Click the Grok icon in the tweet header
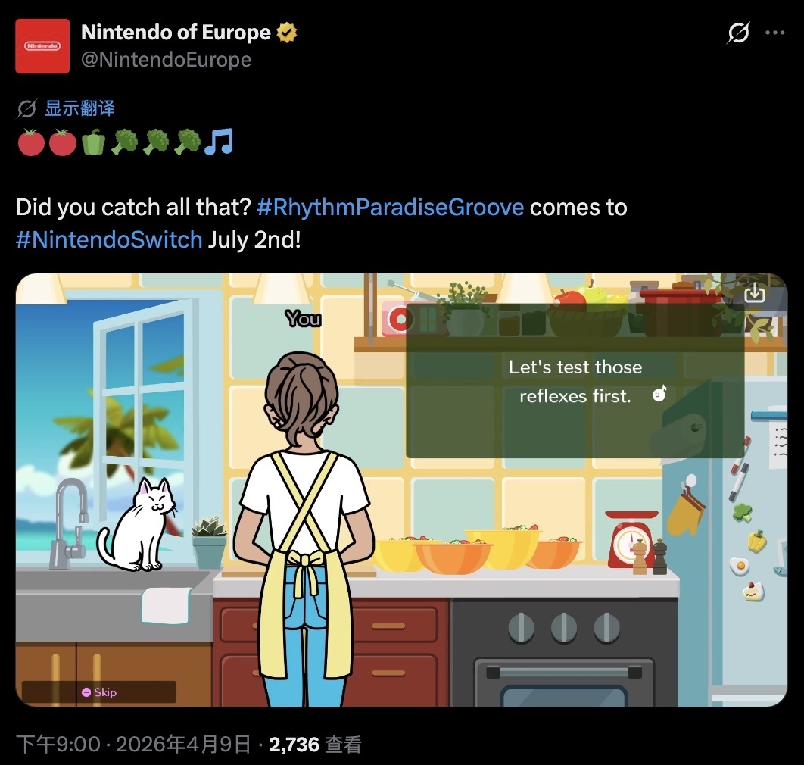 738,33
